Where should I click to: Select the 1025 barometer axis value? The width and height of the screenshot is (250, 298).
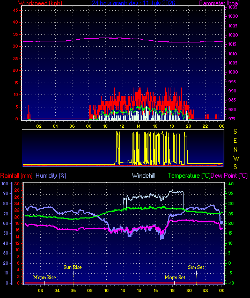tap(233, 26)
